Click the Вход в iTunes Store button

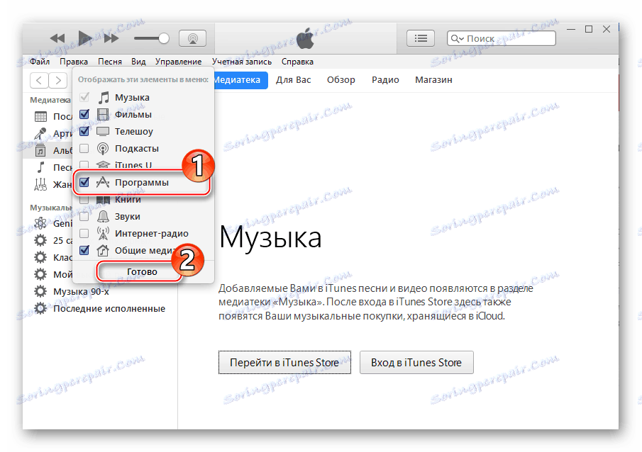416,363
